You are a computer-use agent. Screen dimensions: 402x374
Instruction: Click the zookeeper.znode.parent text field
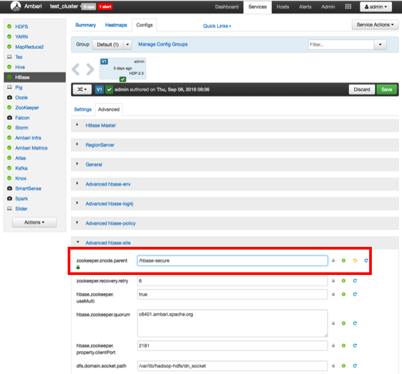(x=232, y=260)
